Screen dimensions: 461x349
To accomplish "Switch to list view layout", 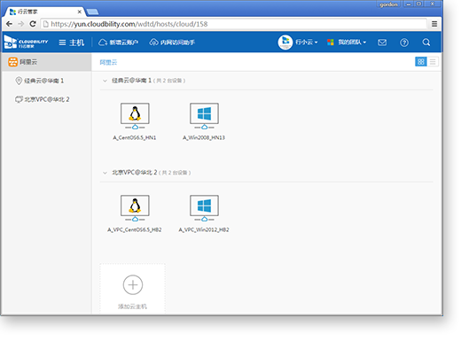I will coord(433,62).
